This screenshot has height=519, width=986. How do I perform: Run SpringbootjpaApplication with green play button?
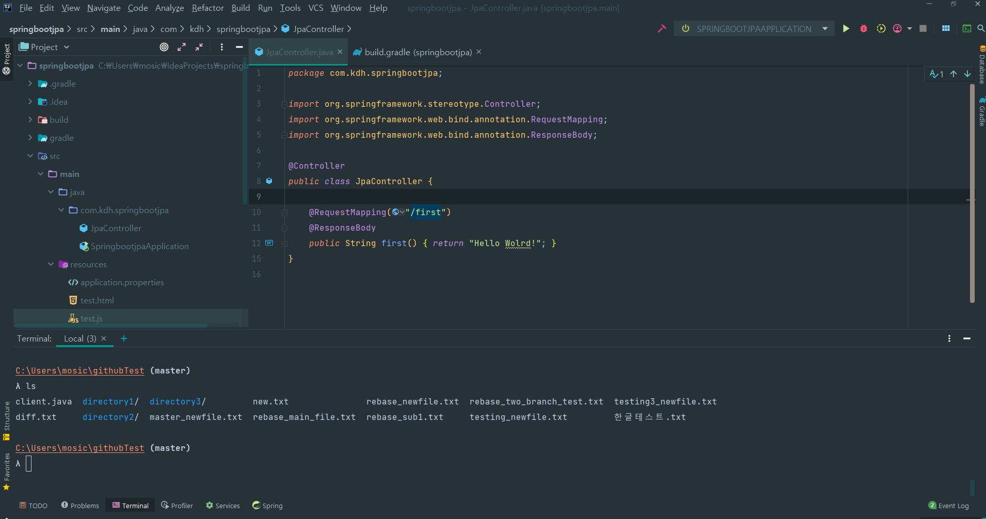point(846,29)
